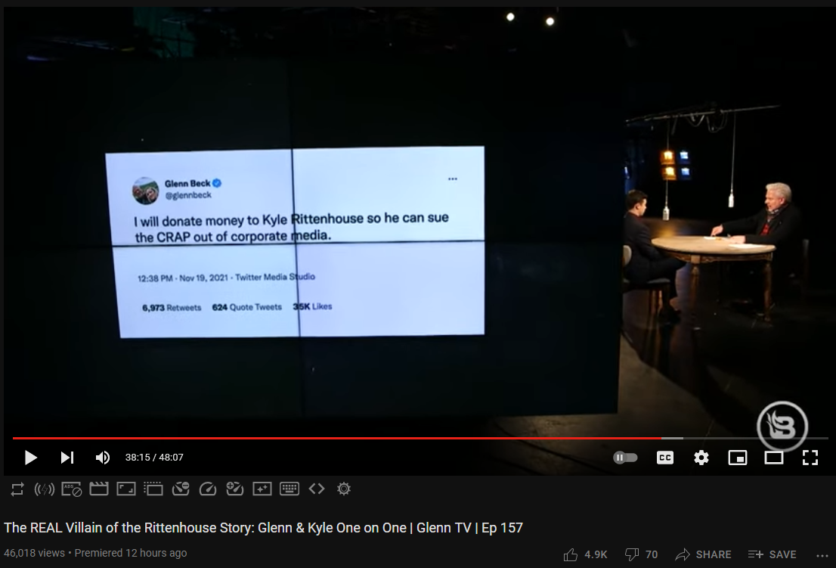Screen dimensions: 836x568
Task: Switch to miniplayer mode
Action: point(738,458)
